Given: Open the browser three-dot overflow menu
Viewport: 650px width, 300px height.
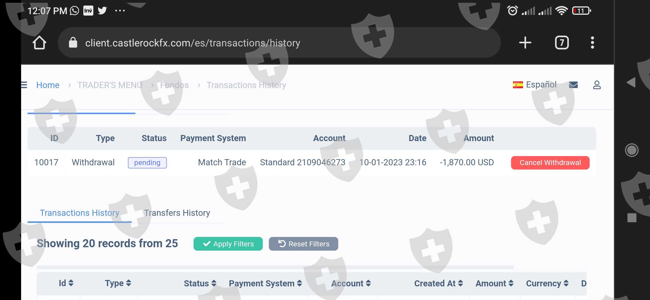Looking at the screenshot, I should [592, 43].
